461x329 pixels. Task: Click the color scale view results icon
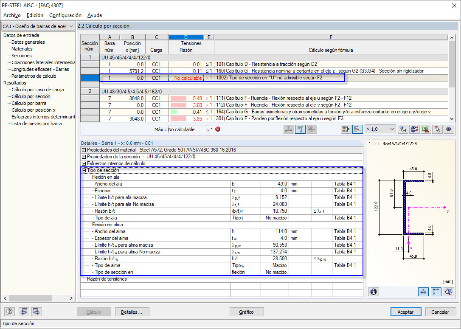pos(414,129)
